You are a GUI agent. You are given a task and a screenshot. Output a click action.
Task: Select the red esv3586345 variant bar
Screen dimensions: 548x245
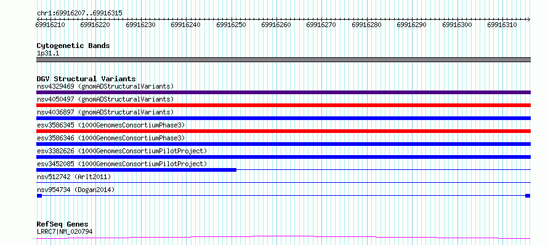283,131
